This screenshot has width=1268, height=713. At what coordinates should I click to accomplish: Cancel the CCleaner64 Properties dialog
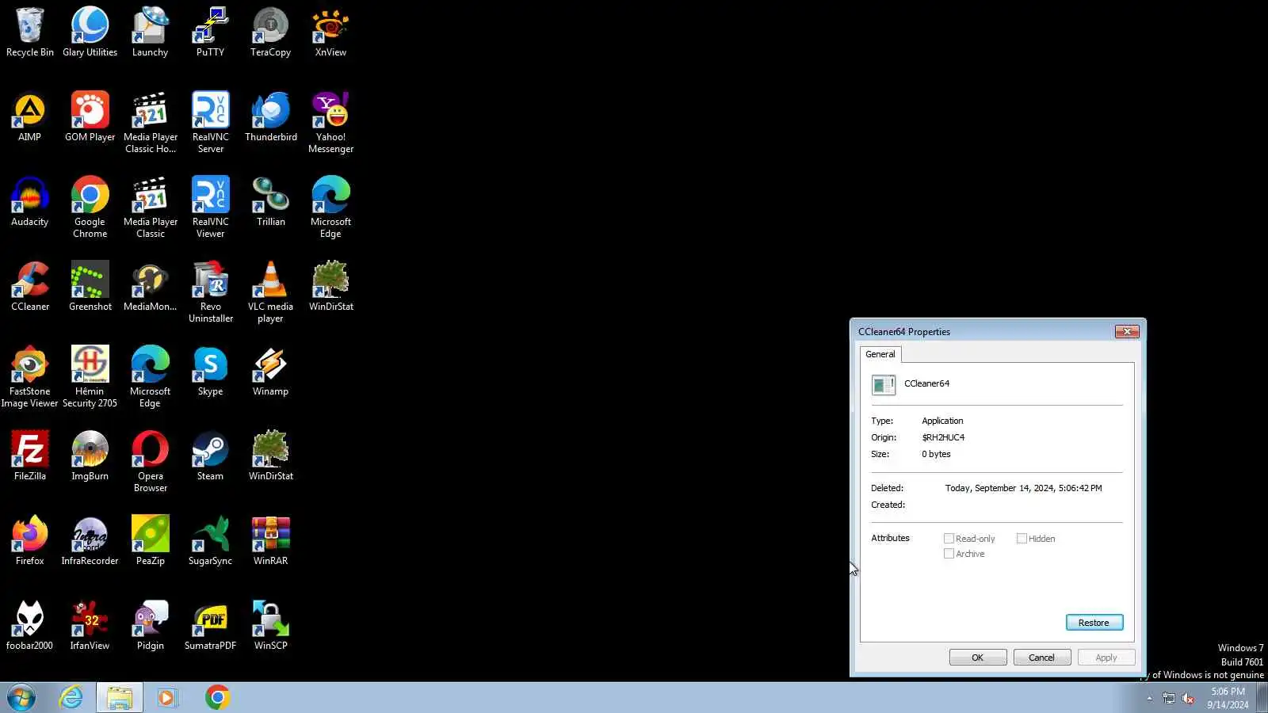coord(1041,658)
